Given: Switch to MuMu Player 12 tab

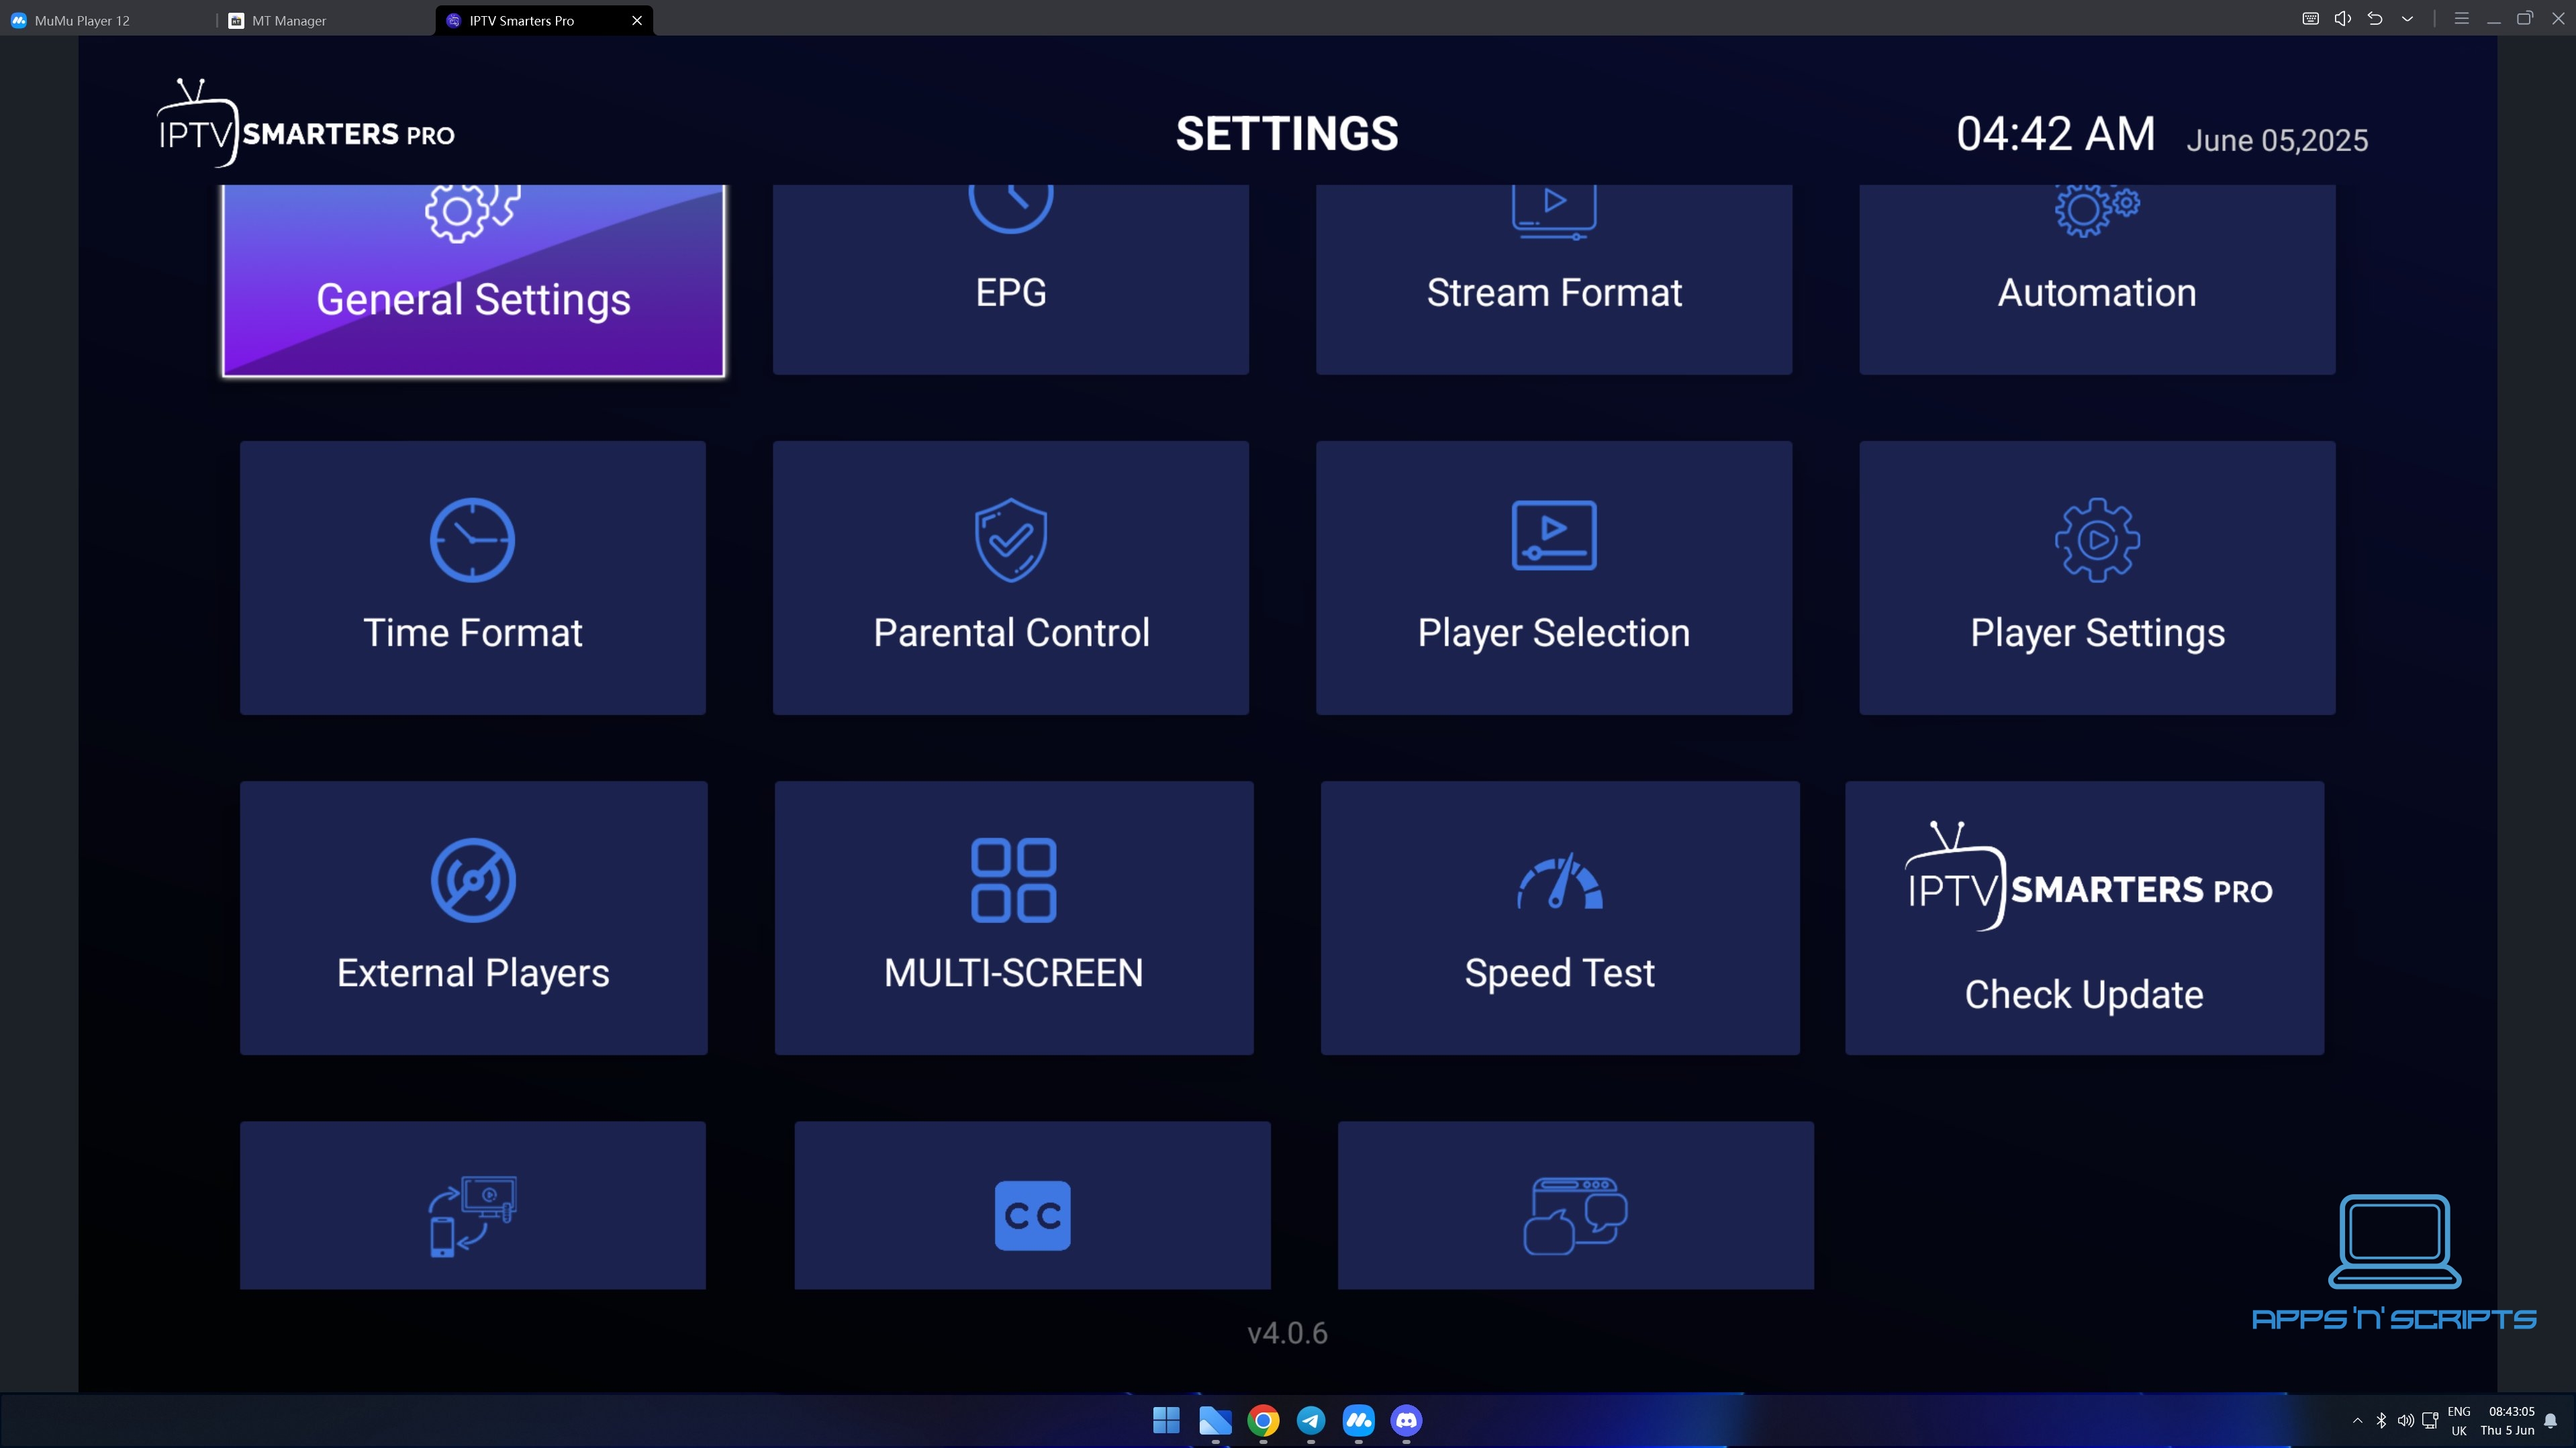Looking at the screenshot, I should [82, 20].
